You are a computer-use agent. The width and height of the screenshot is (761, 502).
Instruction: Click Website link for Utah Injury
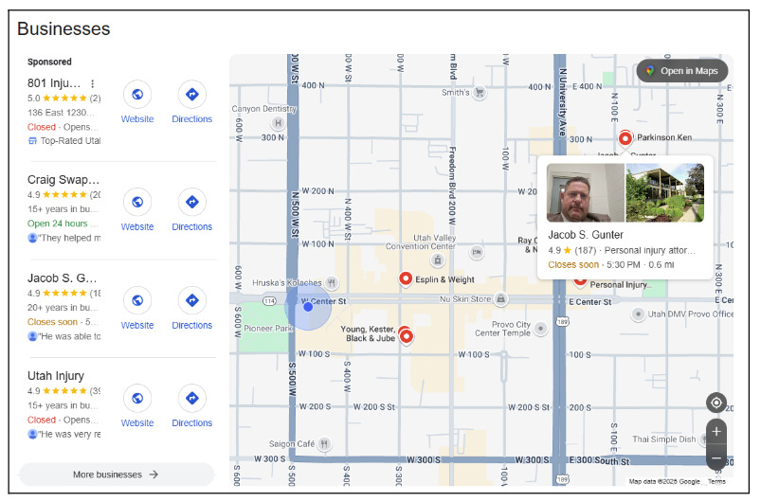tap(137, 423)
